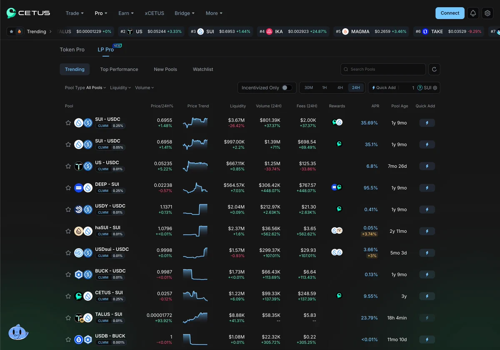Image resolution: width=500 pixels, height=350 pixels.
Task: Click the refresh pools icon
Action: pyautogui.click(x=434, y=69)
